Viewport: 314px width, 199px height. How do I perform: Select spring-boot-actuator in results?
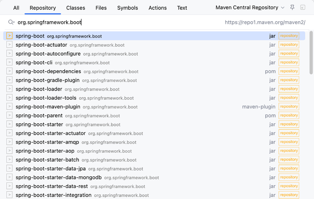(x=42, y=45)
